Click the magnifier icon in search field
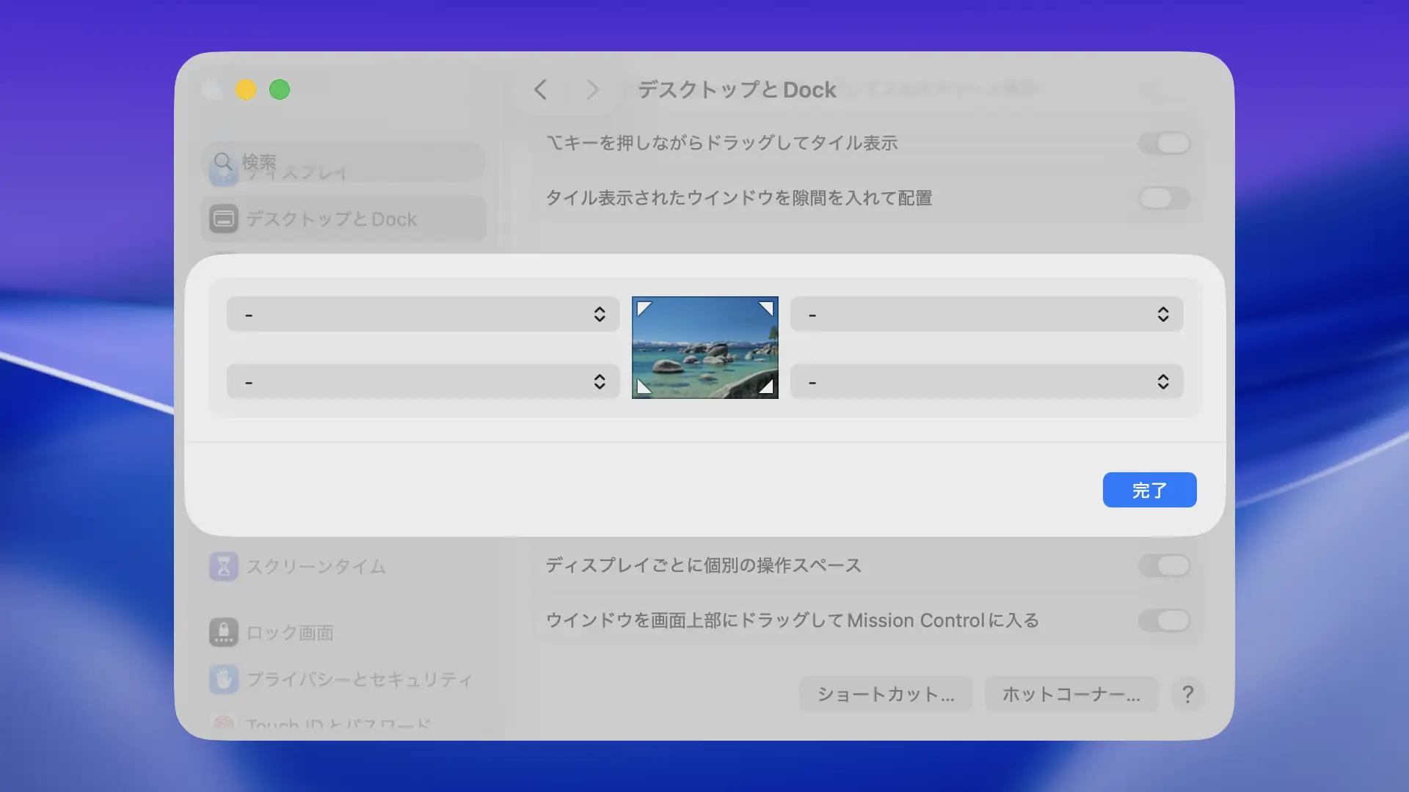This screenshot has width=1409, height=792. click(222, 161)
